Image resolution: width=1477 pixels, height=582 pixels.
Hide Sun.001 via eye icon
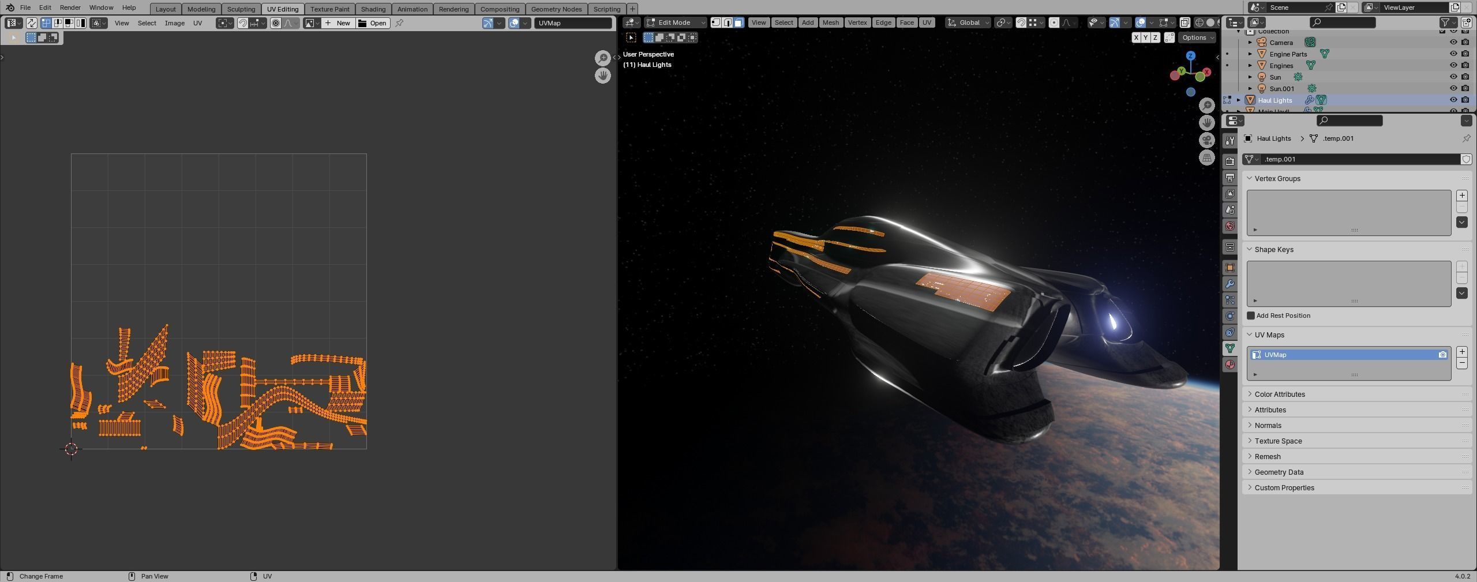[1453, 88]
